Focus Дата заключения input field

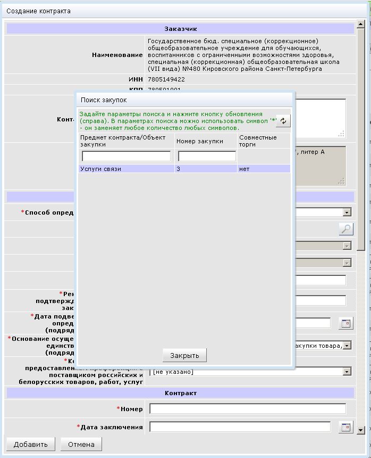(x=240, y=427)
